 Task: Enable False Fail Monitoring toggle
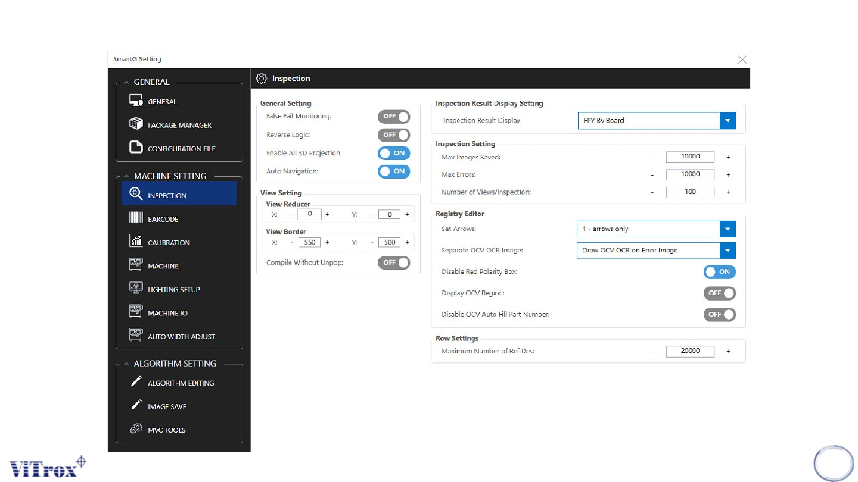point(394,117)
